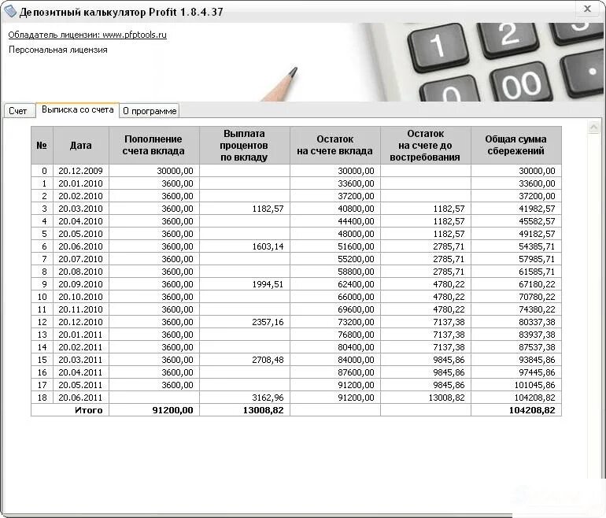Select total savings 54385,71

coord(516,246)
